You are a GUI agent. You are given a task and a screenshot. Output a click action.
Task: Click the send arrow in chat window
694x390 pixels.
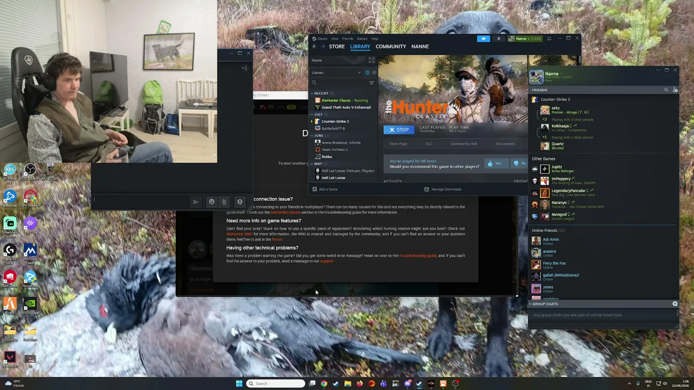196,202
